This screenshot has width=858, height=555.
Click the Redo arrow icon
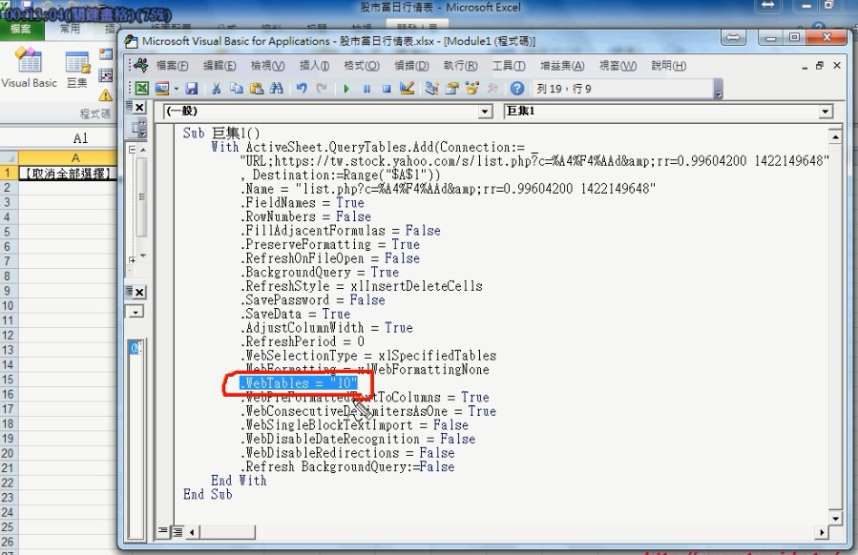(x=322, y=89)
